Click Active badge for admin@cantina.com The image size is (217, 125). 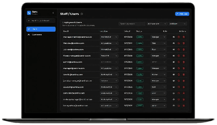click(x=140, y=62)
